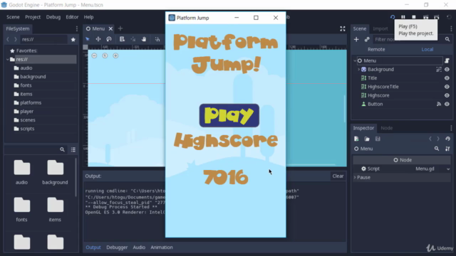Open the Background node's scene icon
456x256 pixels.
439,70
